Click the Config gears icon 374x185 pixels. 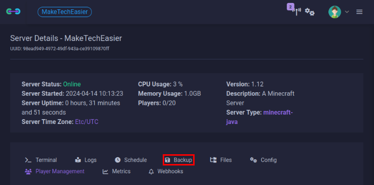pyautogui.click(x=253, y=160)
